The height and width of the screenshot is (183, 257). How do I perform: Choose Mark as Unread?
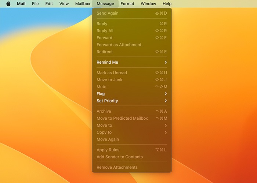[x=132, y=73]
